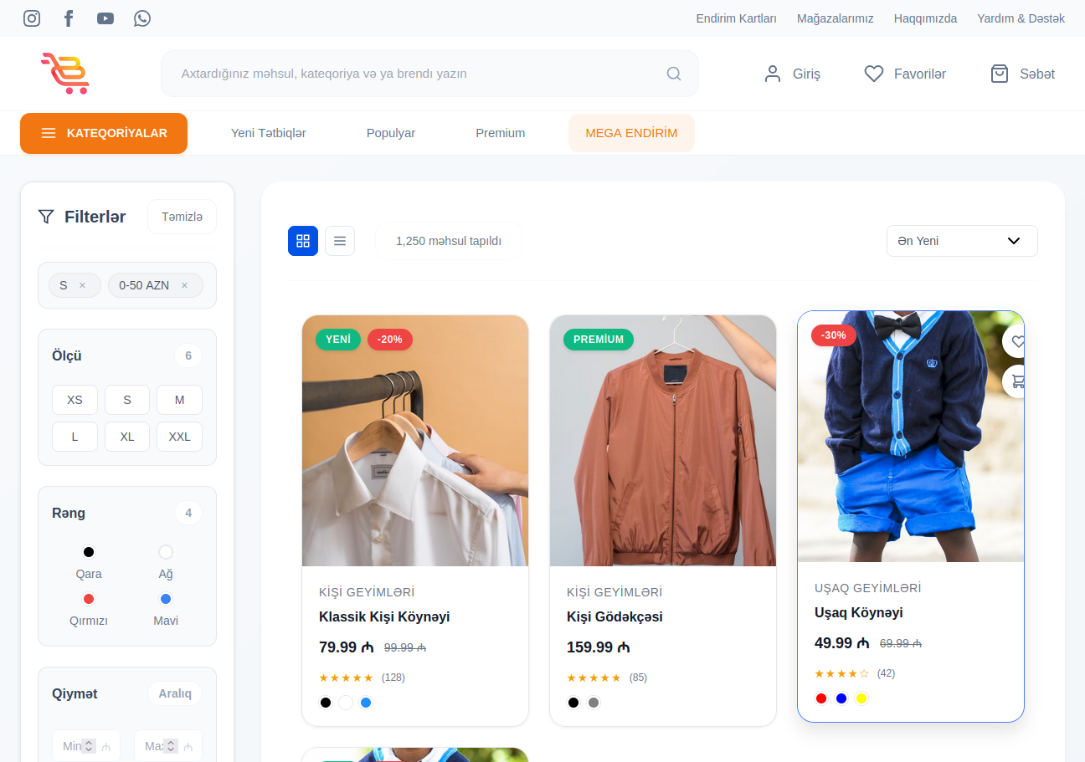Viewport: 1085px width, 762px height.
Task: Pick gray swatch on Kişi Gödəkçəsi
Action: pyautogui.click(x=594, y=703)
